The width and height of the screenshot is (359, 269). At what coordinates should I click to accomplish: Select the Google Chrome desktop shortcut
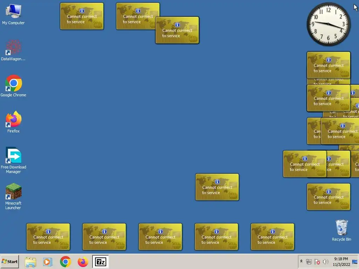[x=13, y=86]
